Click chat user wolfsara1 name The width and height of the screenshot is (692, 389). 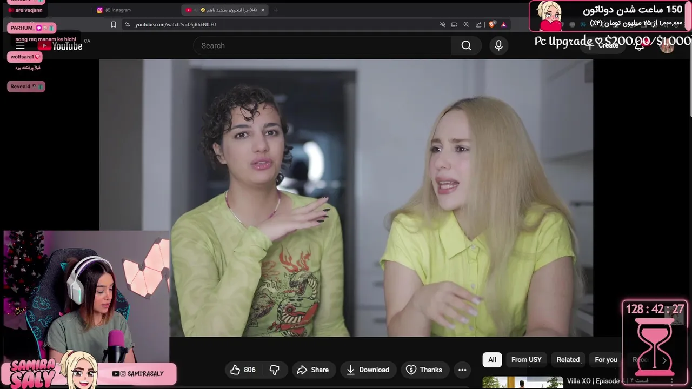point(22,57)
